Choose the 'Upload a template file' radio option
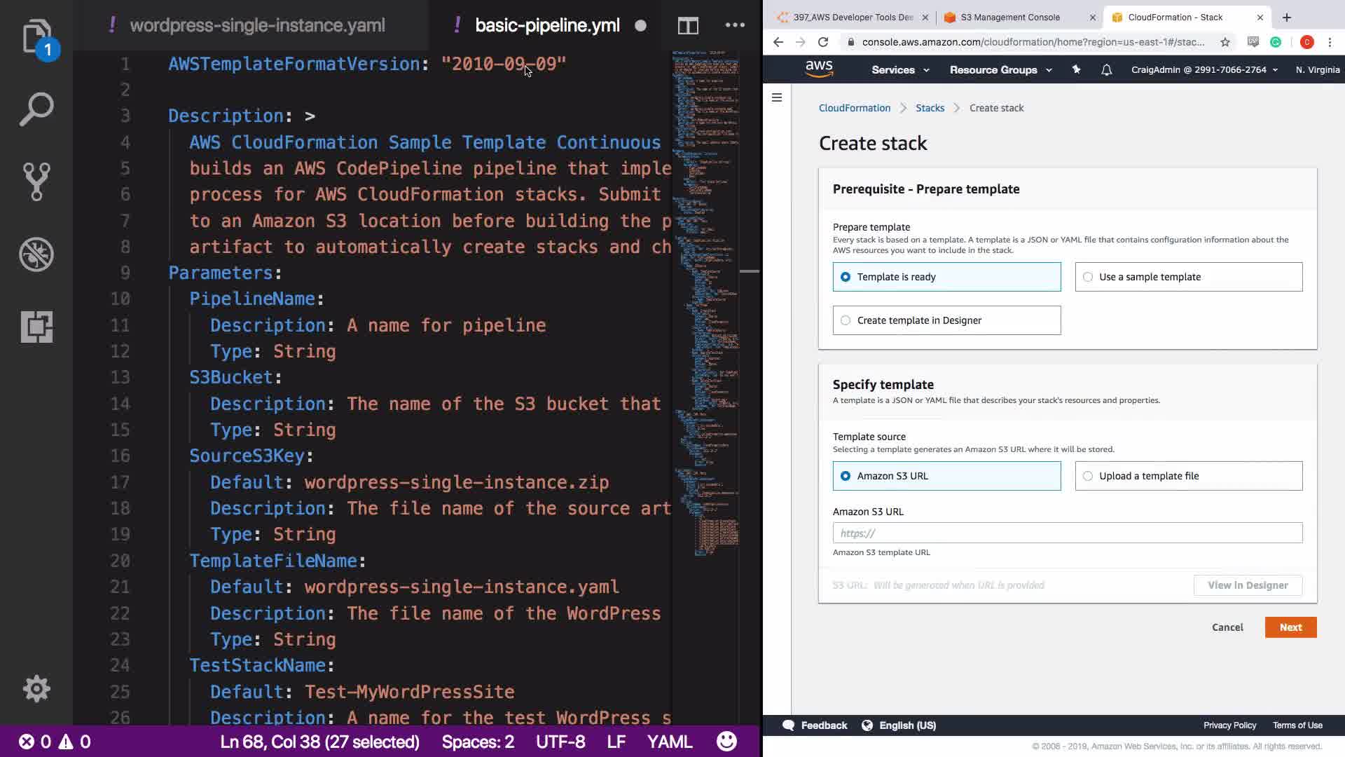Viewport: 1345px width, 757px height. [1088, 476]
